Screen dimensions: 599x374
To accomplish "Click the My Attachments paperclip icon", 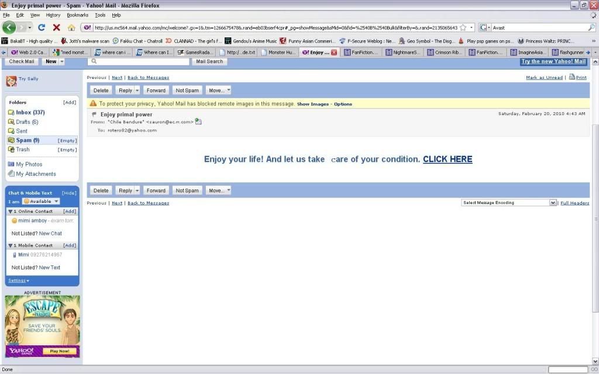I will coord(11,174).
